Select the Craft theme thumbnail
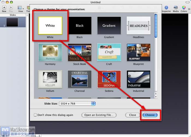 click(109, 52)
